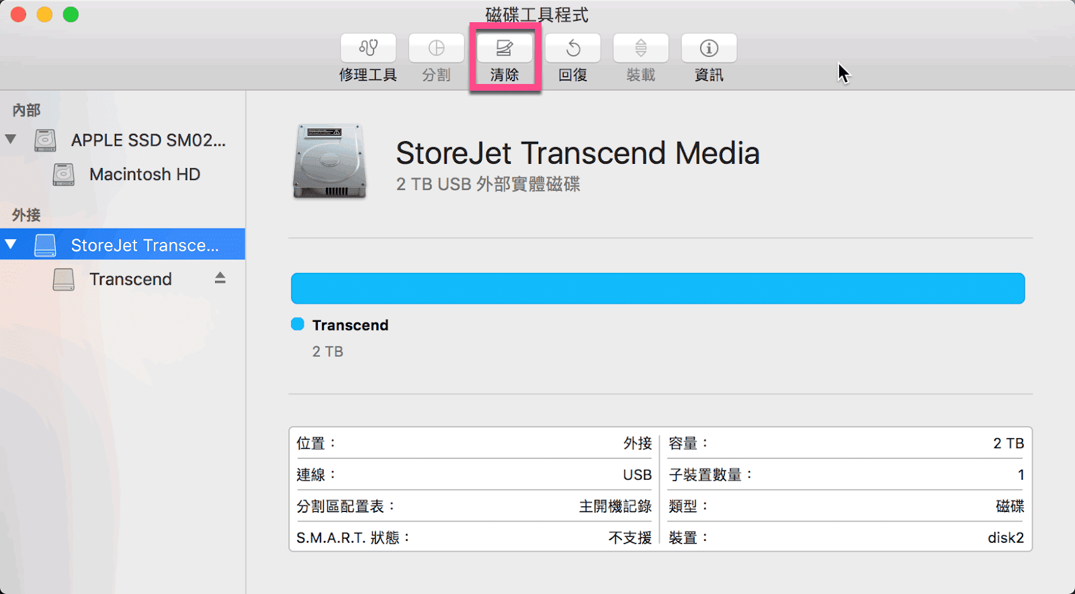Select the Transcend volume row
The height and width of the screenshot is (594, 1075).
point(122,279)
